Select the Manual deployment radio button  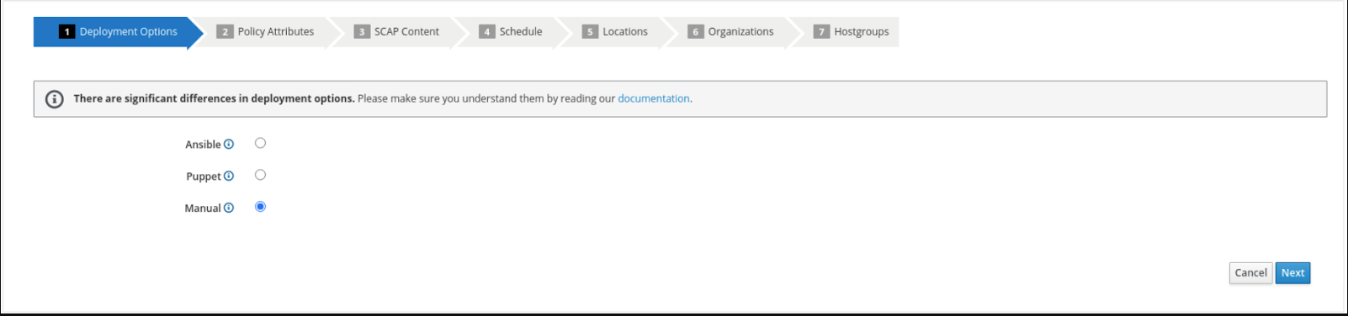point(260,207)
